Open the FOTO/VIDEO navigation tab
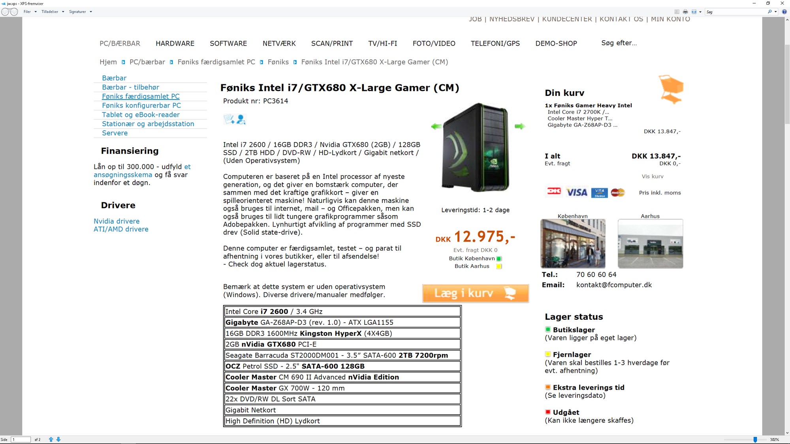The image size is (790, 444). tap(434, 43)
